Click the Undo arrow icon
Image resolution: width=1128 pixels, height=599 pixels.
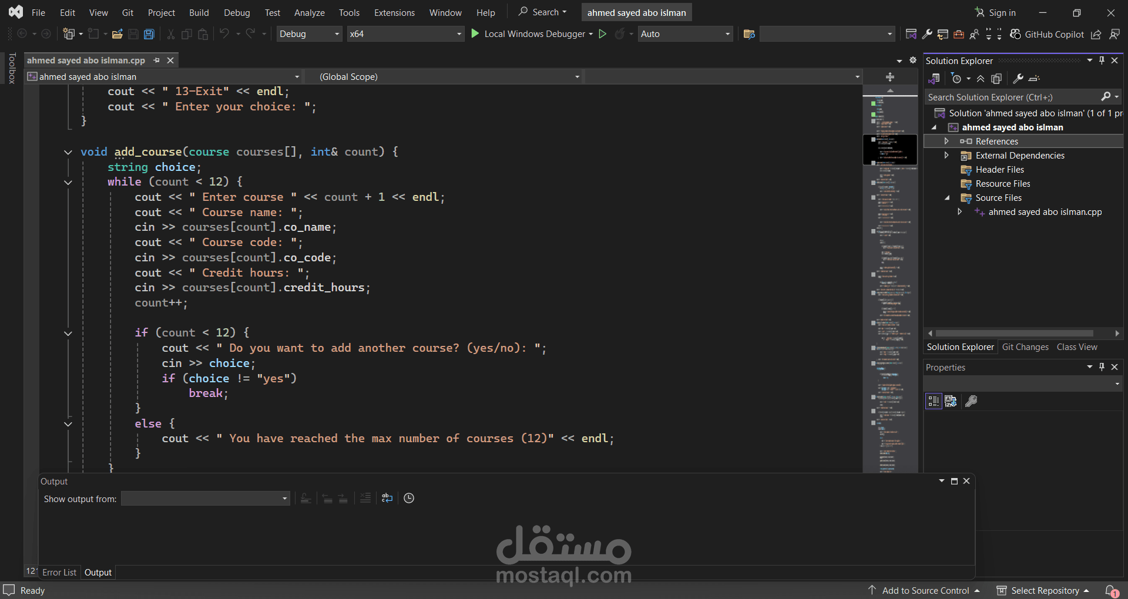[224, 34]
